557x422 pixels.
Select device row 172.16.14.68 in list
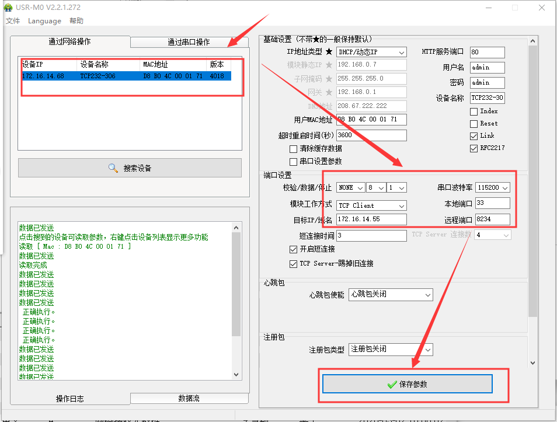[x=126, y=76]
